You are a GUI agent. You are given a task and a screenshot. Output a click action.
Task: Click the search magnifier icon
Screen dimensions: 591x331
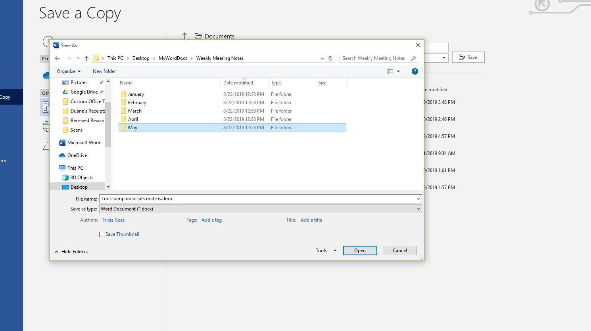point(413,58)
